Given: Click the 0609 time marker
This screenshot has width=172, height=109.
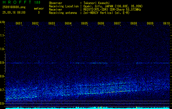Looking at the screenshot, I should pyautogui.click(x=150, y=23).
